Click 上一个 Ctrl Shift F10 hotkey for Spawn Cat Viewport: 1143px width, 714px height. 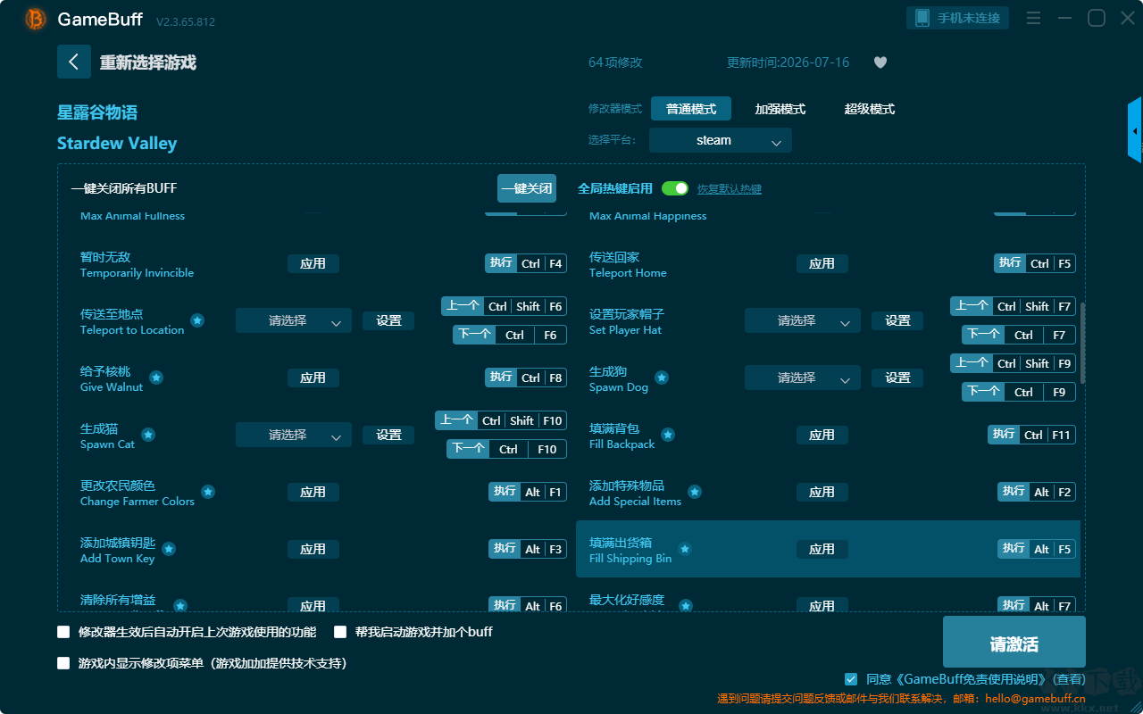tap(501, 420)
